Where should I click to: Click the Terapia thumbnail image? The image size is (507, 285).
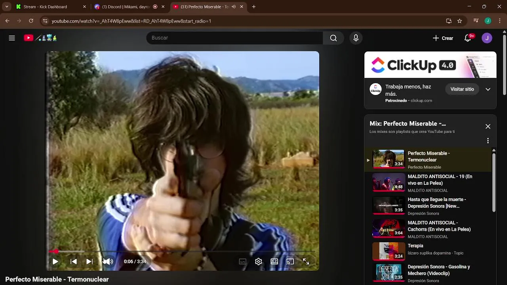(389, 251)
